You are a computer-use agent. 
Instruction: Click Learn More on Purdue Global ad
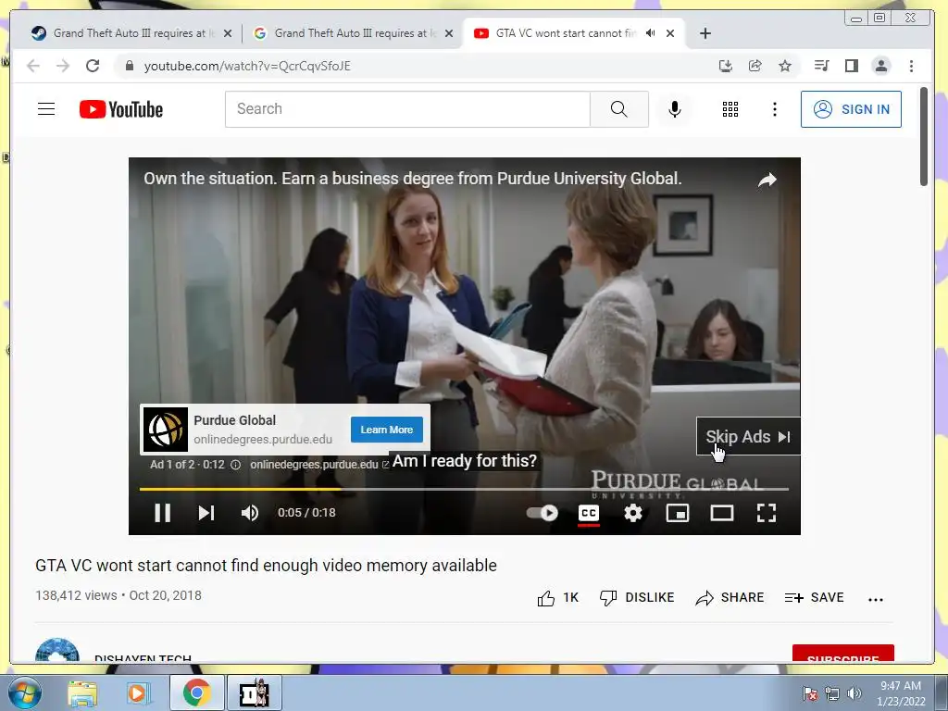[387, 430]
